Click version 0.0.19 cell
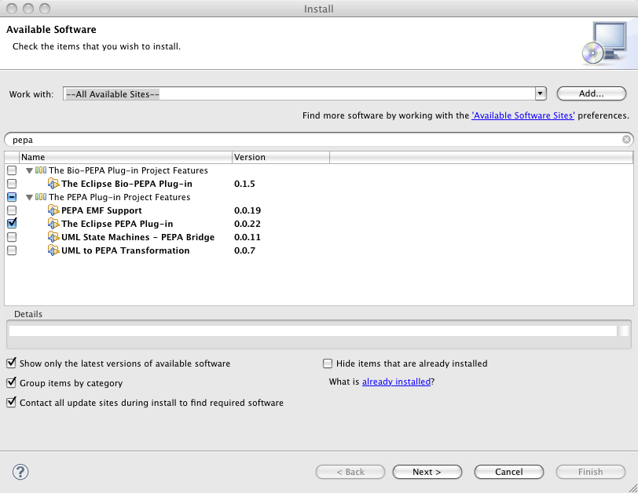This screenshot has height=493, width=638. tap(247, 210)
